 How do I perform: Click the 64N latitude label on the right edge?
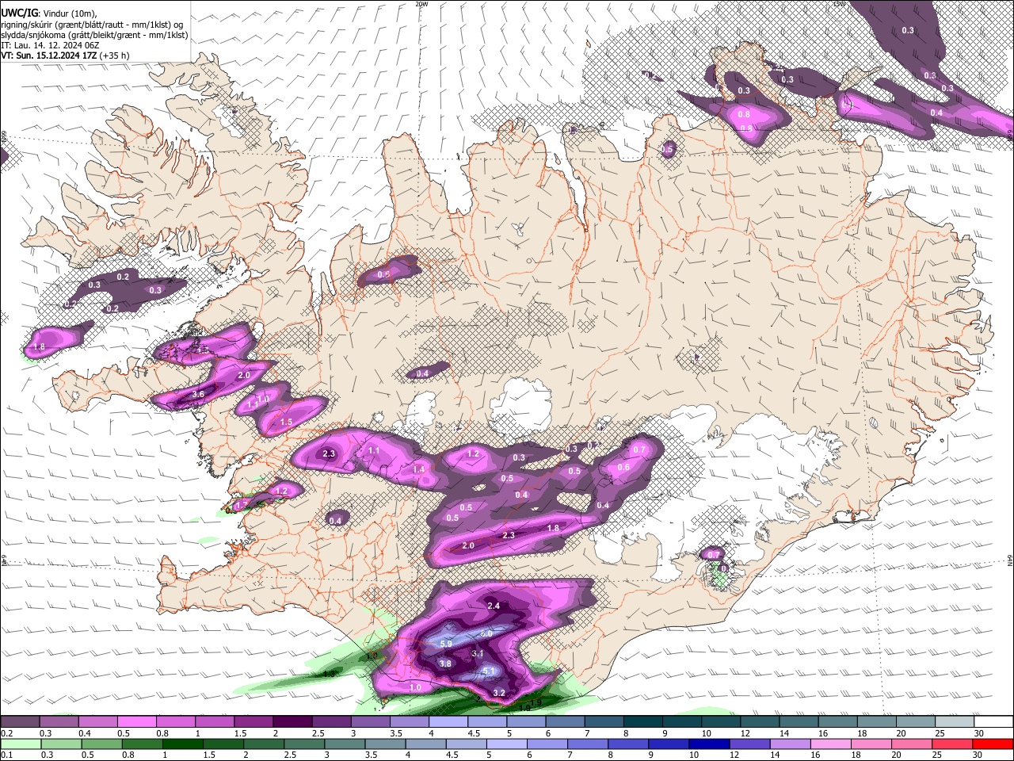1010,560
